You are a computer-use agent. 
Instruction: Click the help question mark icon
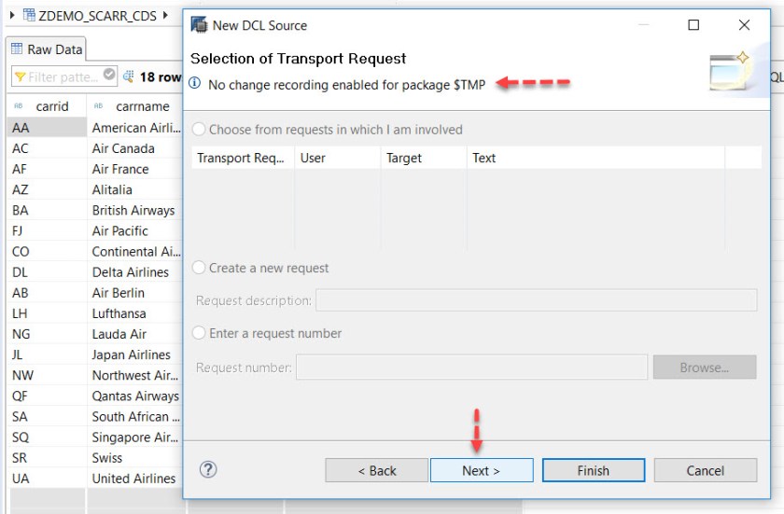tap(208, 469)
